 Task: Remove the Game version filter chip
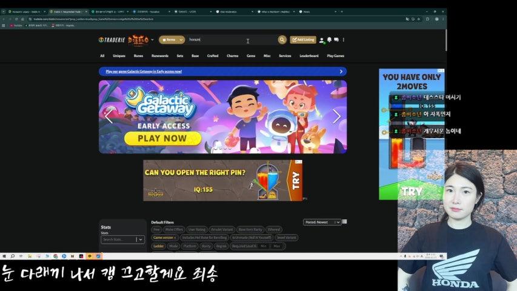(x=175, y=238)
